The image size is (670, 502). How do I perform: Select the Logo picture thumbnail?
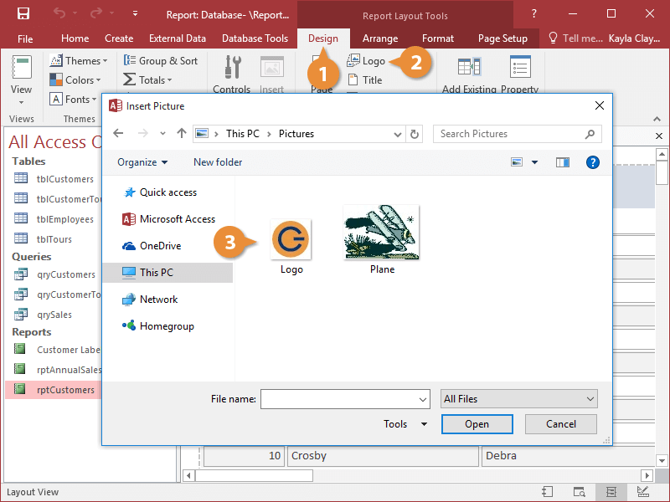tap(291, 241)
